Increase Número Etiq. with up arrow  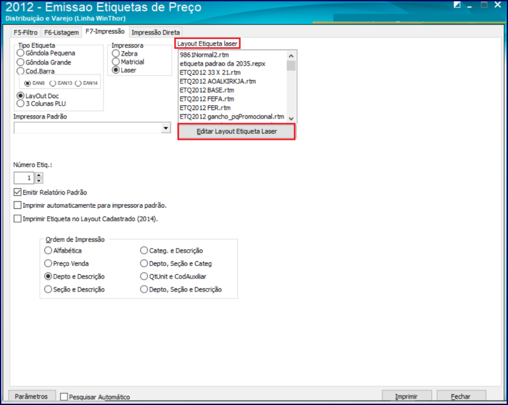click(x=39, y=175)
